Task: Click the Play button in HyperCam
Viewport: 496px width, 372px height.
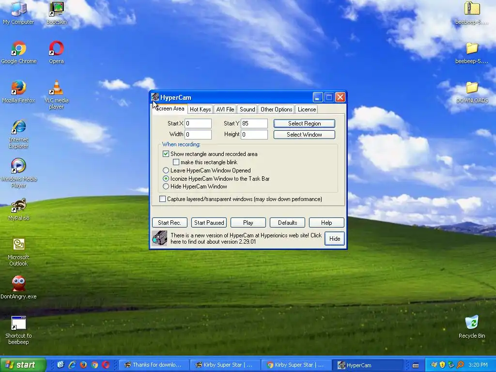Action: coord(248,223)
